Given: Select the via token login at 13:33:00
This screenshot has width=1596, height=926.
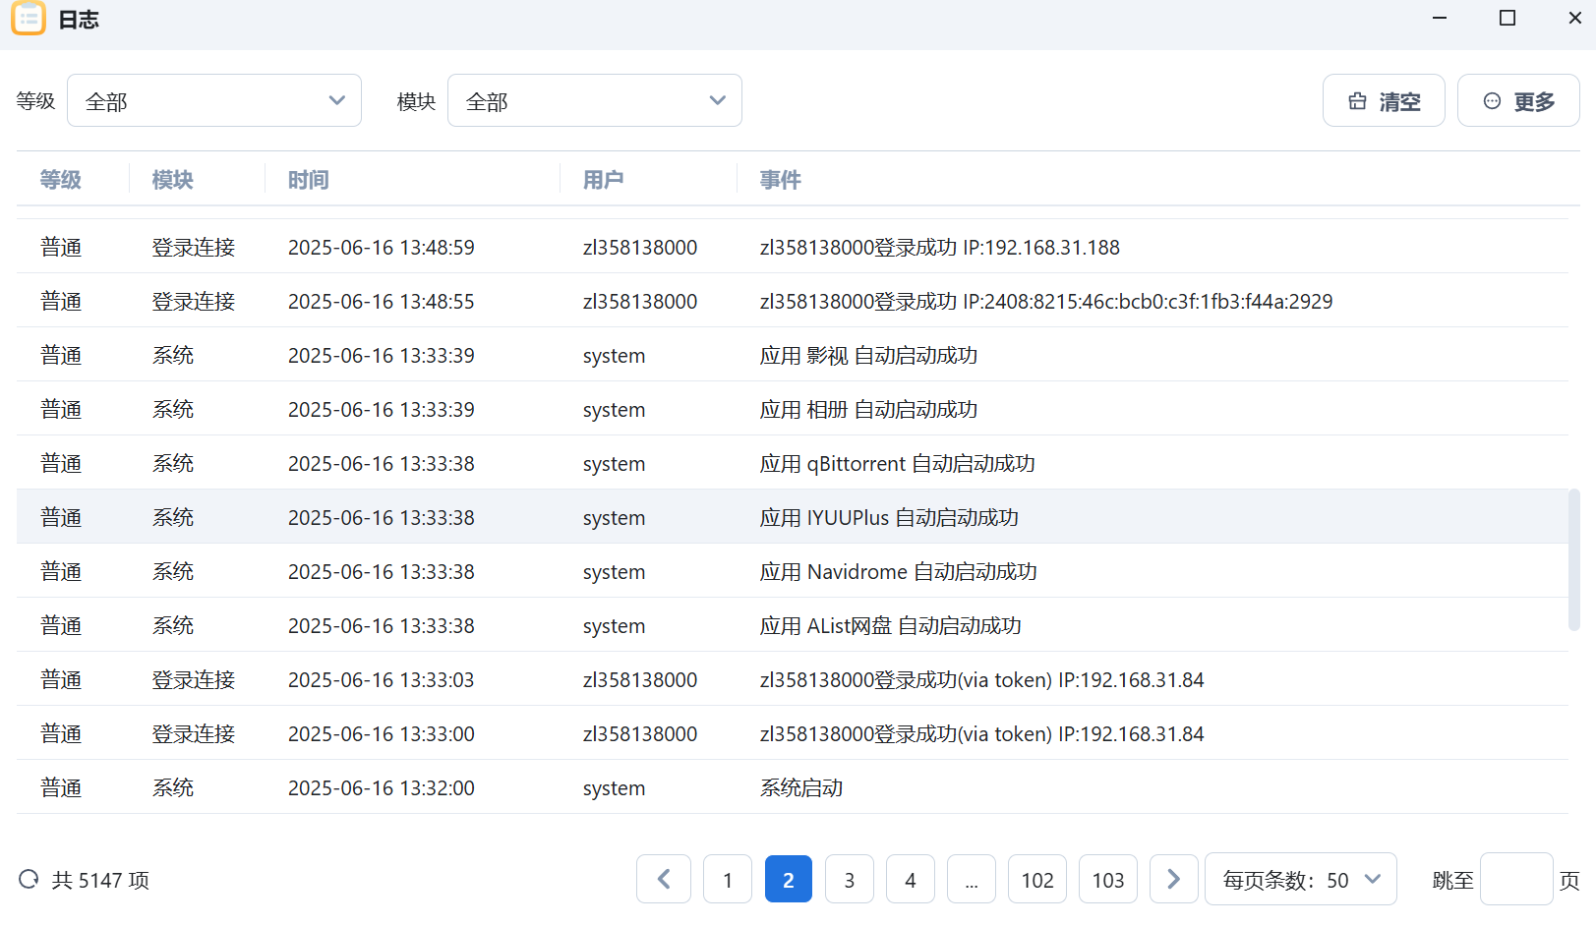Looking at the screenshot, I should (793, 733).
